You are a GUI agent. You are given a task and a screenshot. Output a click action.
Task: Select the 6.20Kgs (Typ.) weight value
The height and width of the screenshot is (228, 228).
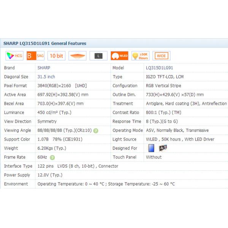52,148
